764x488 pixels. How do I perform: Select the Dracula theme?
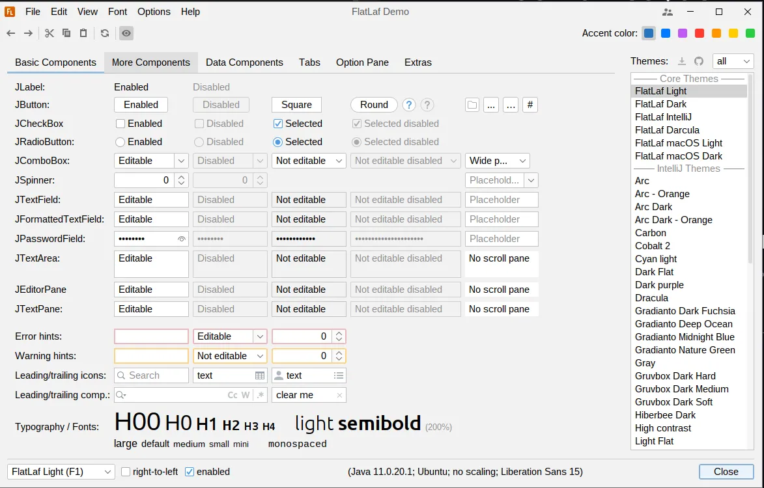click(689, 298)
